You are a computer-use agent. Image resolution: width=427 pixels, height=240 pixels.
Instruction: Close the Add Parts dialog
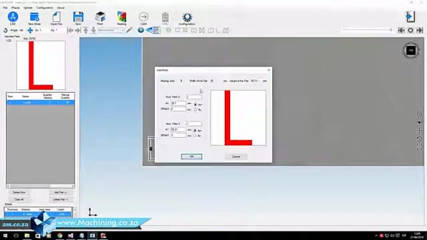(269, 70)
